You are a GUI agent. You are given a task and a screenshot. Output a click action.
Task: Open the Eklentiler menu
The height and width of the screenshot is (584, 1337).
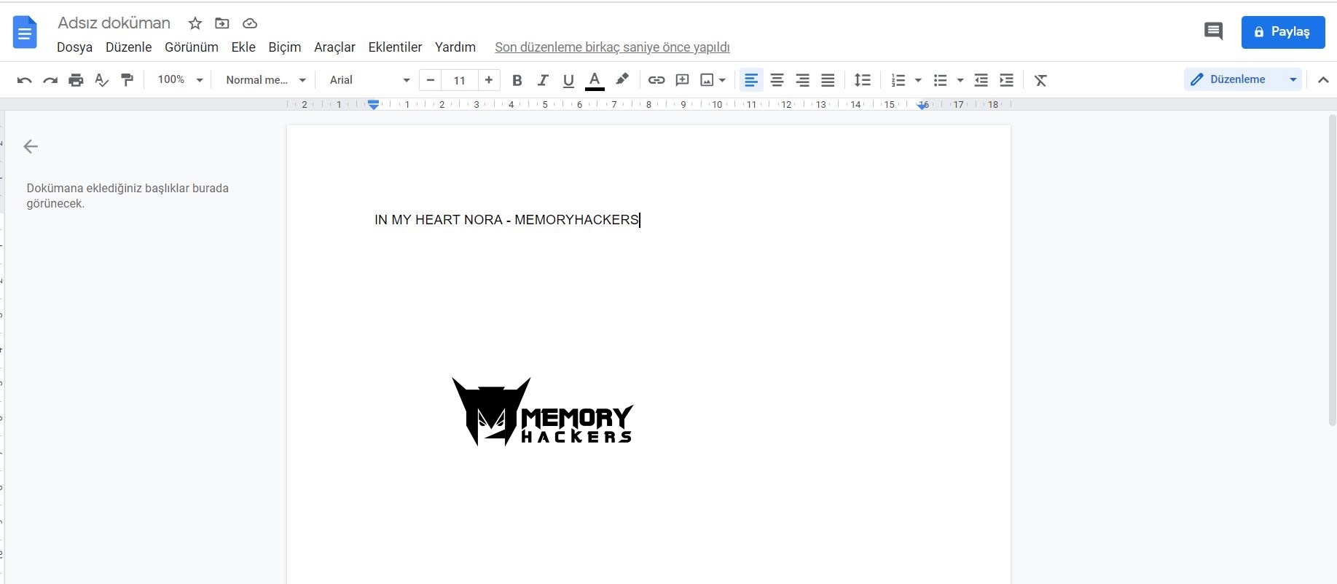395,47
